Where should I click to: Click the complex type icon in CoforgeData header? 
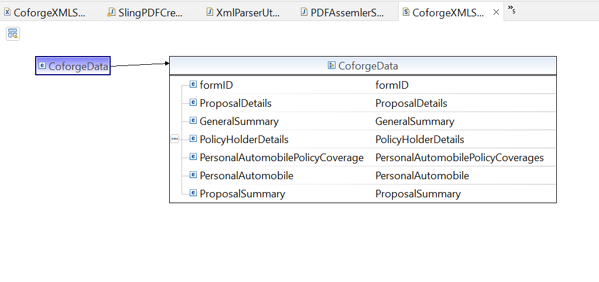(331, 65)
